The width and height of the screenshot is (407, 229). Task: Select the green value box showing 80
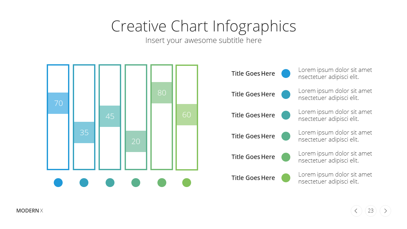click(162, 93)
